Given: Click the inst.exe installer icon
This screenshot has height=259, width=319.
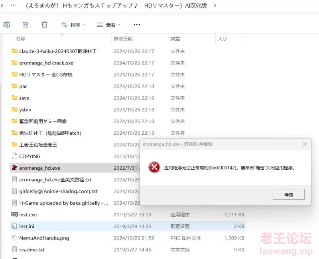Looking at the screenshot, I should [x=14, y=214].
